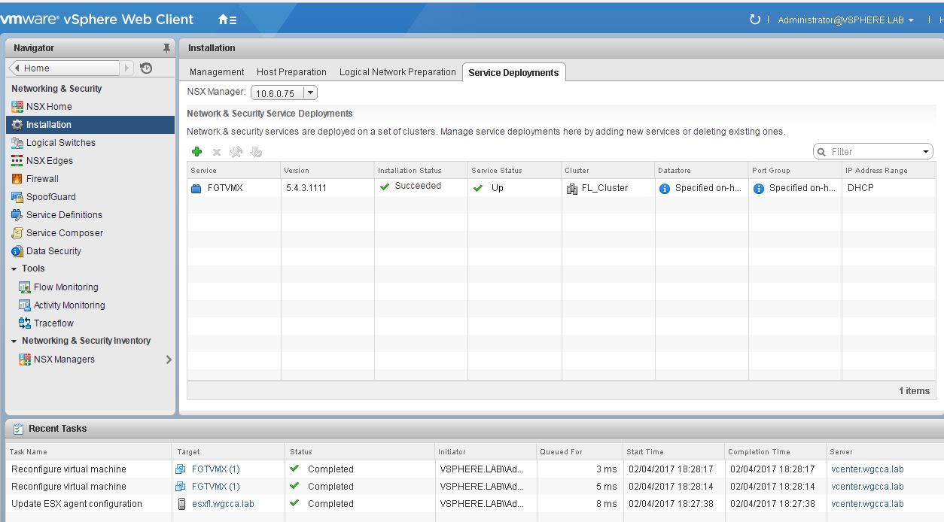Click the DHCP IP address range cell

pyautogui.click(x=889, y=188)
